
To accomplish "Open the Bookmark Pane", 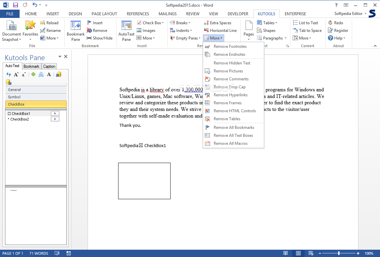I will [x=76, y=31].
